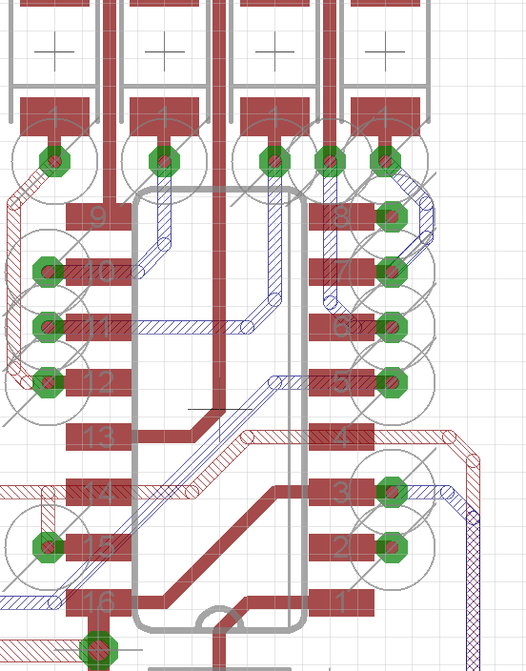Click the pad labeled 6
526x671 pixels.
point(341,327)
